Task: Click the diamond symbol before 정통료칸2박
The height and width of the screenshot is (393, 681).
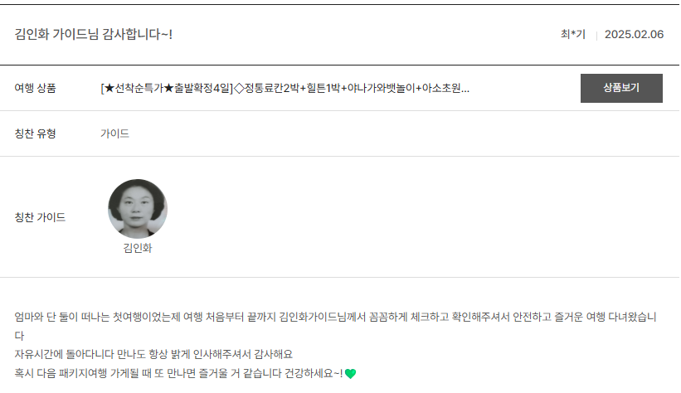Action: click(239, 89)
